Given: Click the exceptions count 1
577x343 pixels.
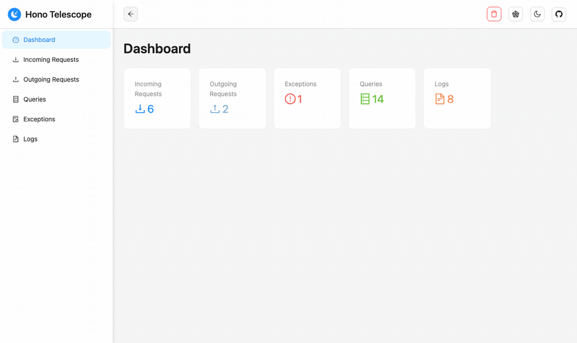Looking at the screenshot, I should coord(300,99).
